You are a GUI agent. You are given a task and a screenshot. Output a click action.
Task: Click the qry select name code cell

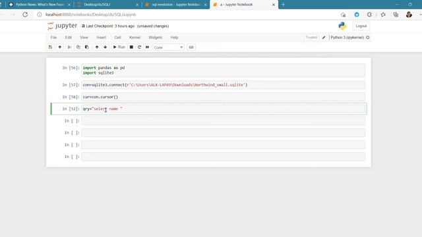pos(223,109)
